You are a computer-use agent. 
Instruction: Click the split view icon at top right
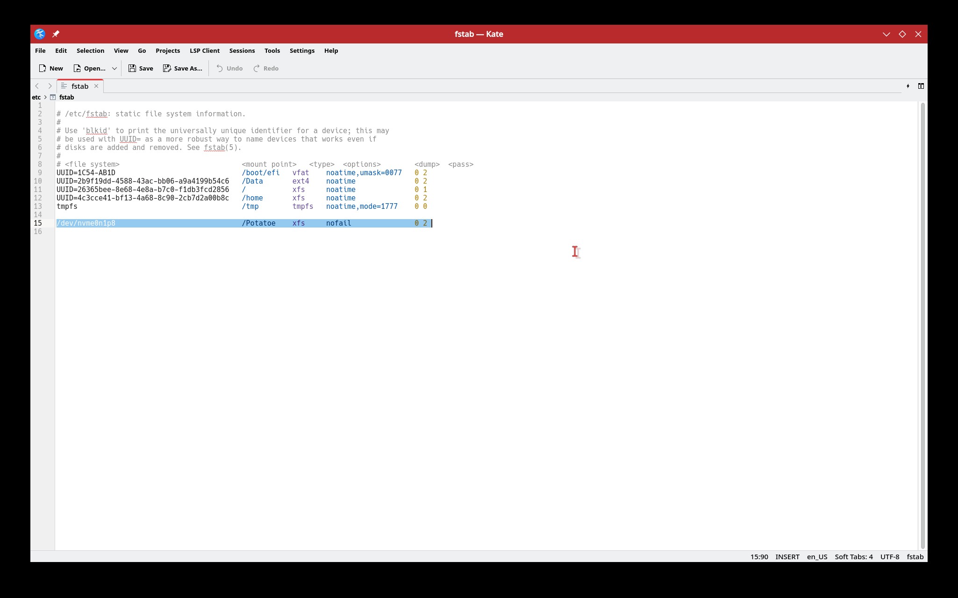[x=921, y=86]
